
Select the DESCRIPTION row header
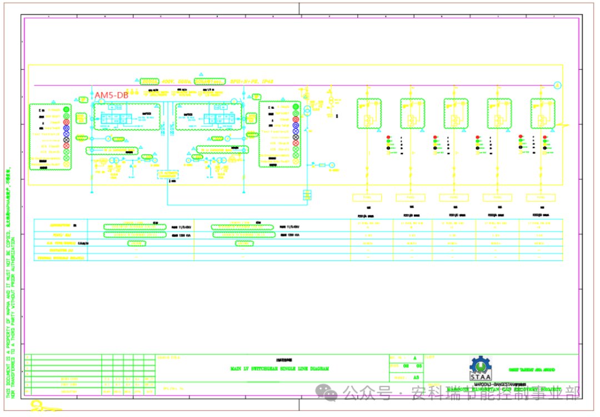coord(61,225)
